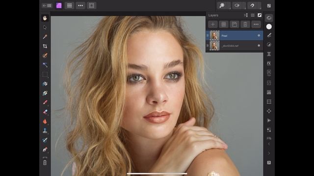Click the Layers header collapse-list icon
Viewport: 314px width, 176px height.
(246, 15)
